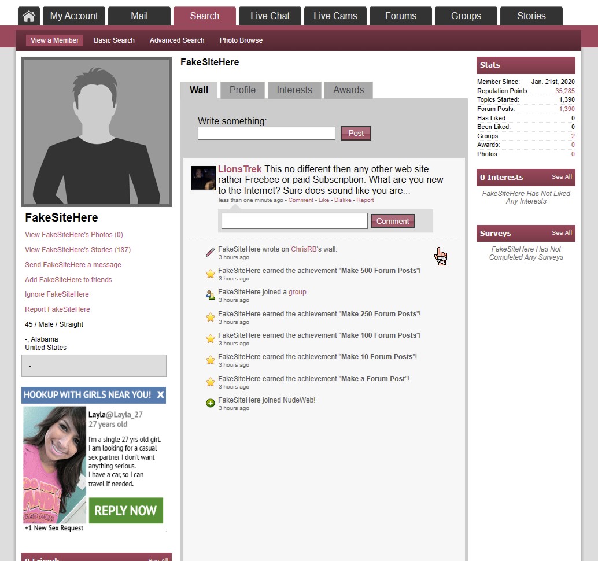Open the Awards tab

coord(348,90)
